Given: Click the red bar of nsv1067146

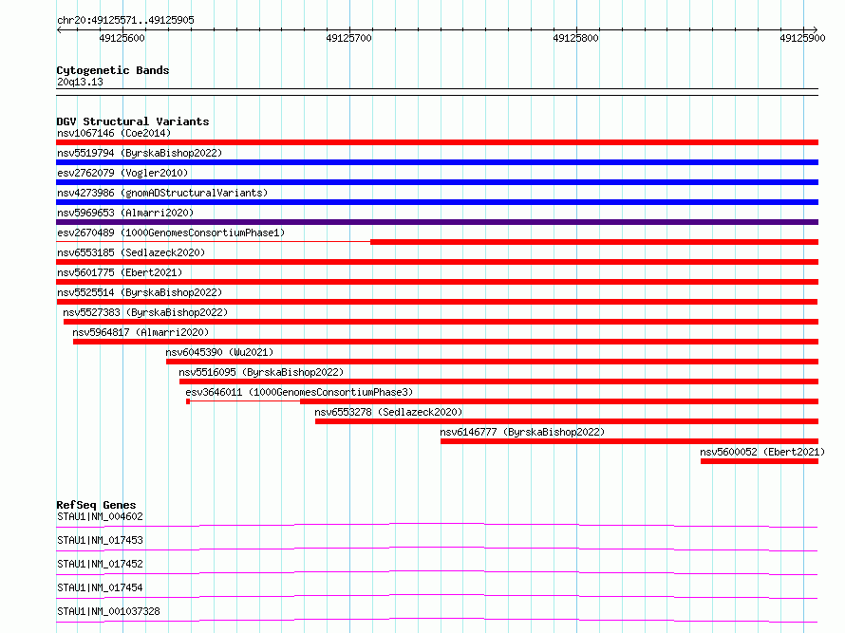Looking at the screenshot, I should [437, 142].
